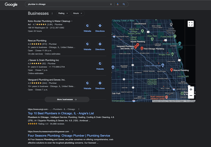Zoom out on the map
This screenshot has height=147, width=211.
click(x=191, y=96)
